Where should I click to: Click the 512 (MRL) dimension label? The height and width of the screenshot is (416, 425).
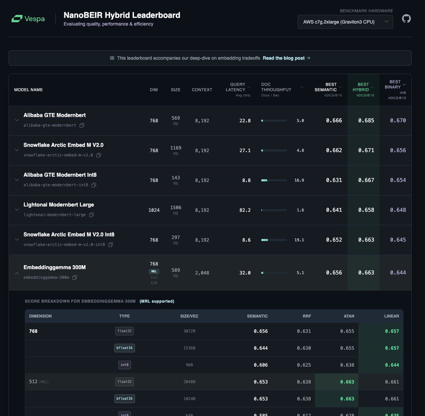39,382
